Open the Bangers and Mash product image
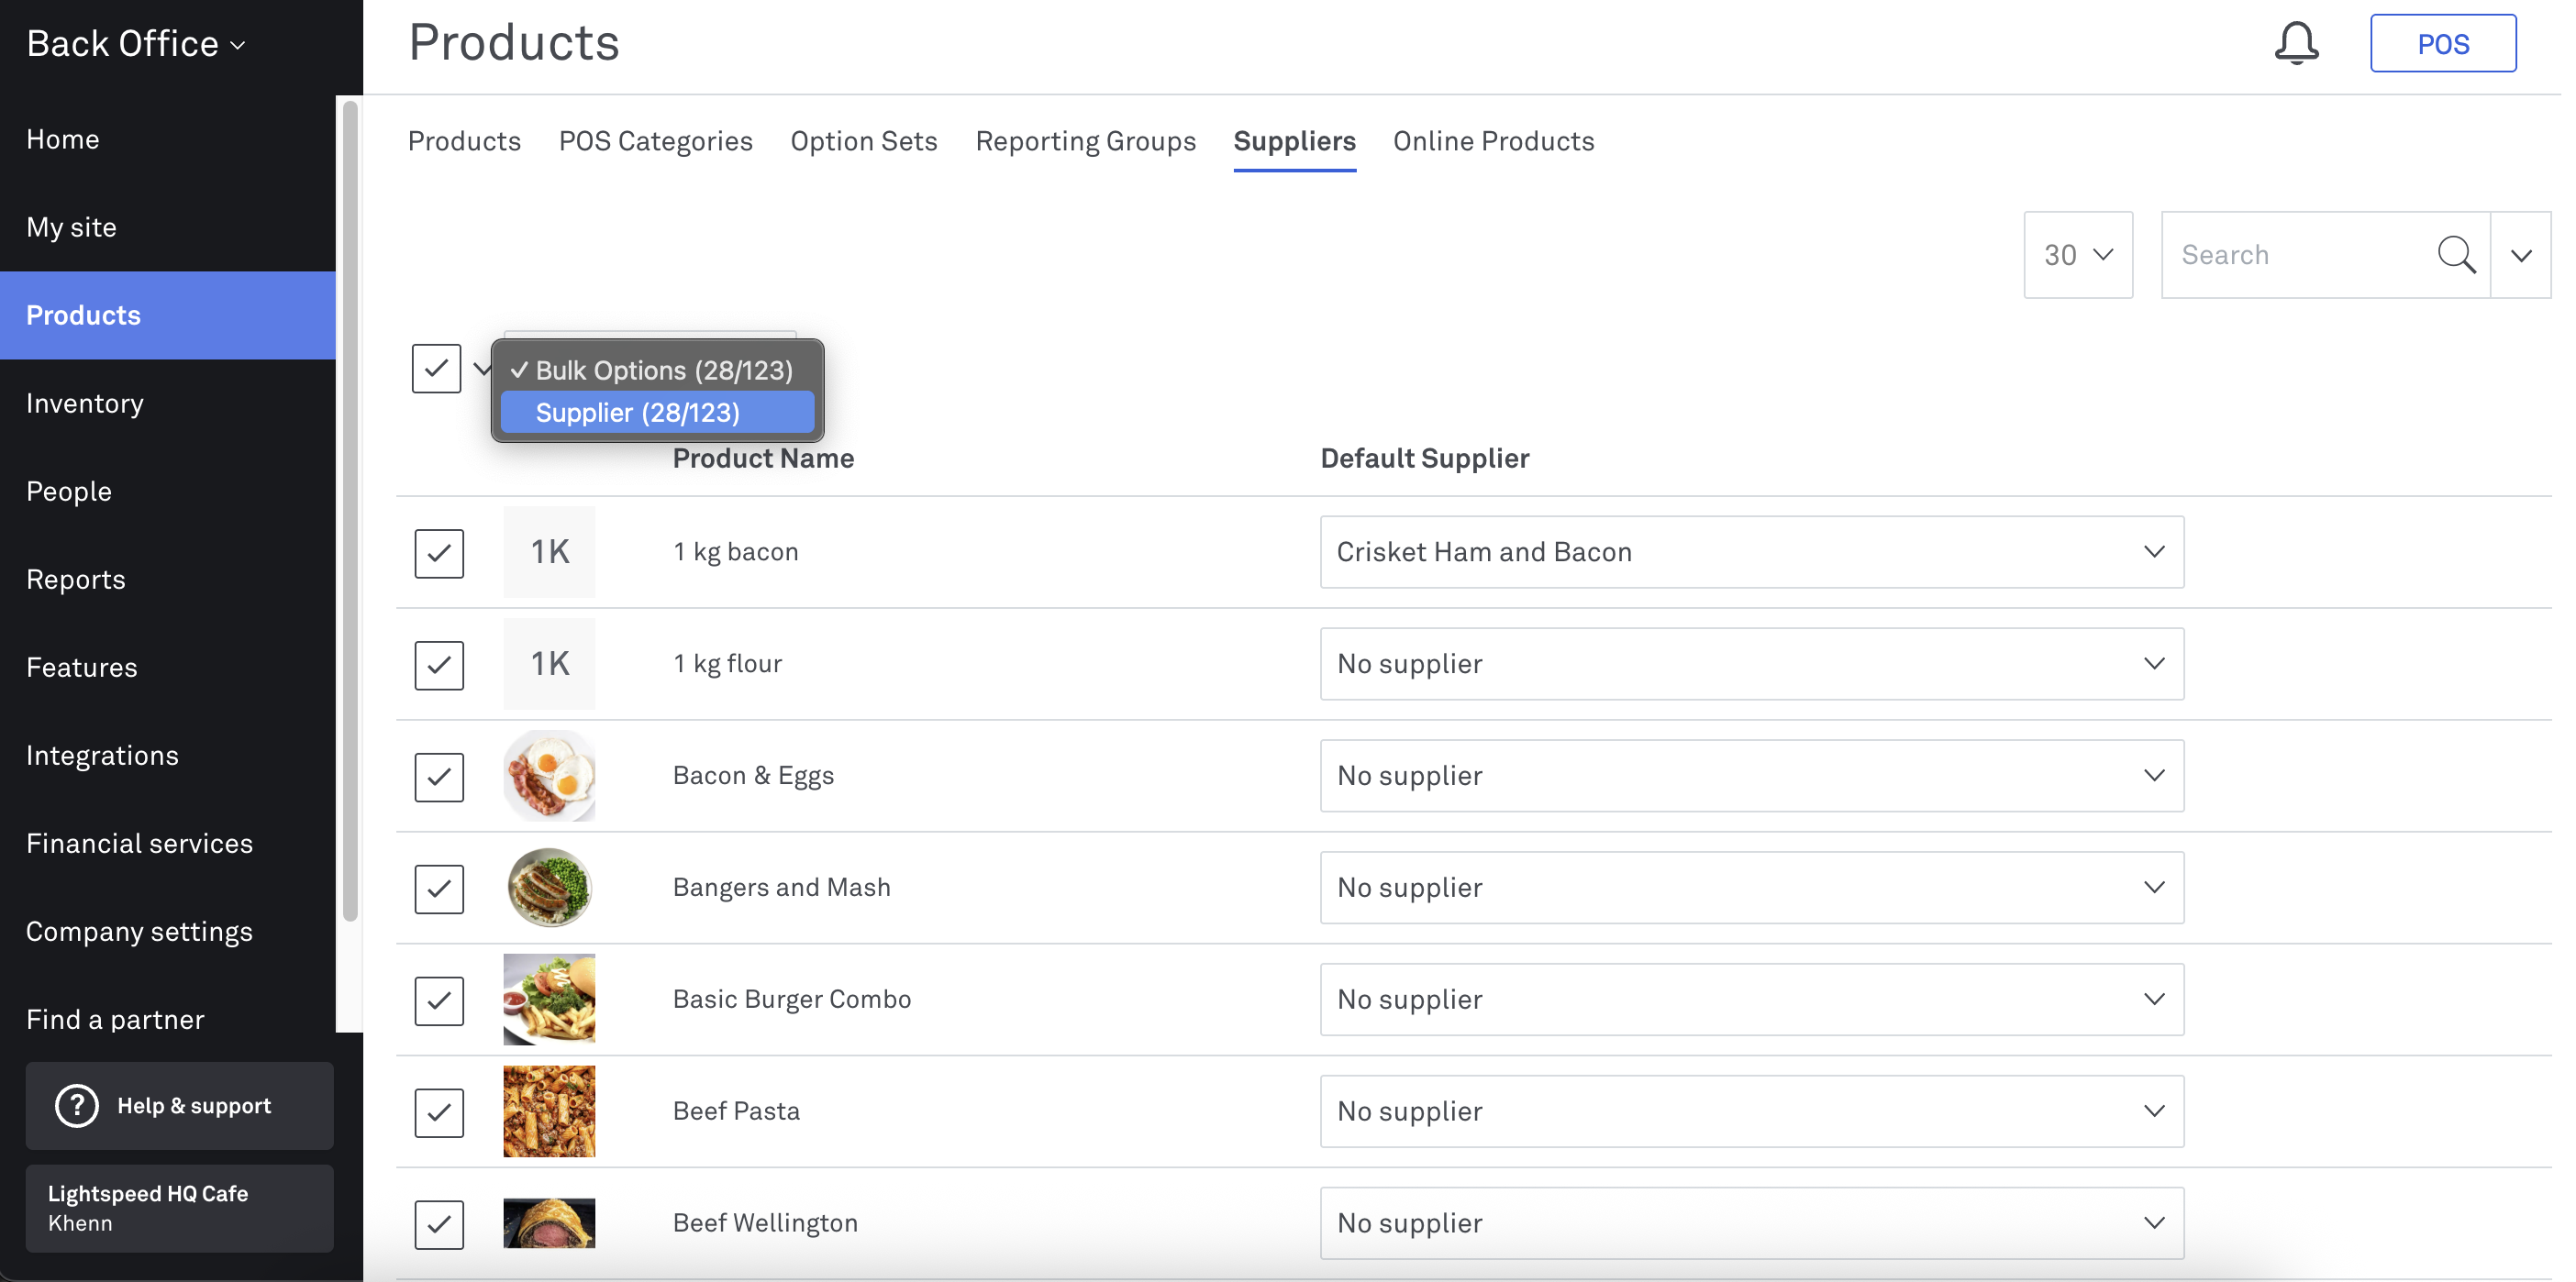The height and width of the screenshot is (1282, 2576). point(549,888)
